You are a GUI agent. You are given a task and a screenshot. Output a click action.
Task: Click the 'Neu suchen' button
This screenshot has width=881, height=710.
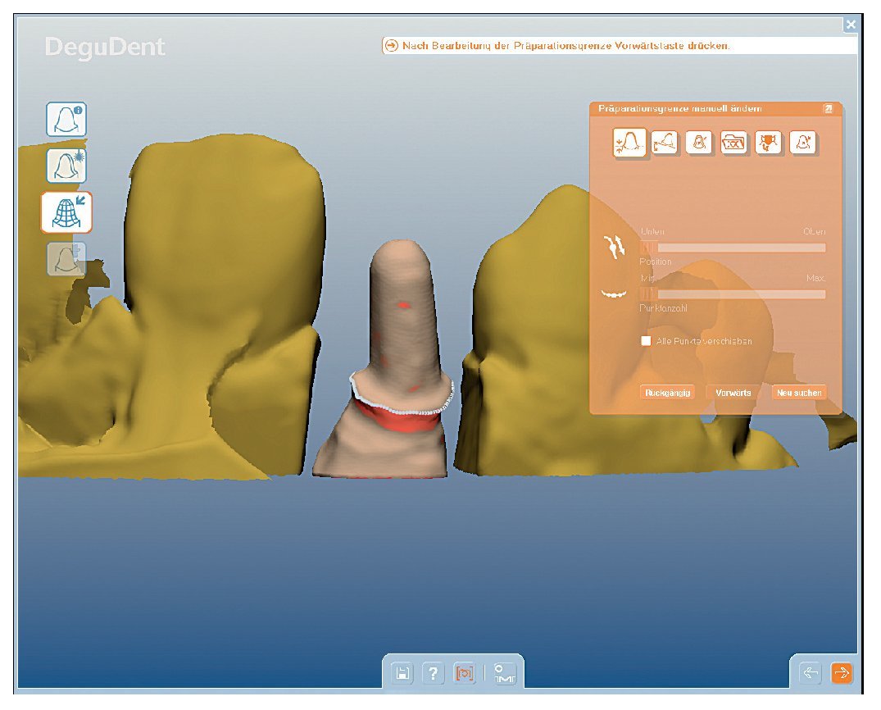798,393
